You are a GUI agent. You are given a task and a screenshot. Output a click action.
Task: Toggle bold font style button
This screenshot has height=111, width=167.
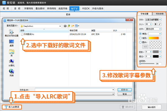click(155, 24)
